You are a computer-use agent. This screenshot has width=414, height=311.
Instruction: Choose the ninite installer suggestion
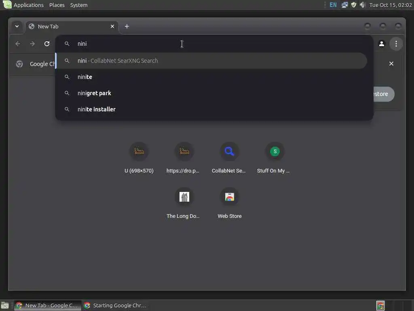211,109
